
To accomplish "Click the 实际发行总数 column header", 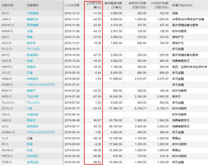I will pyautogui.click(x=137, y=5).
